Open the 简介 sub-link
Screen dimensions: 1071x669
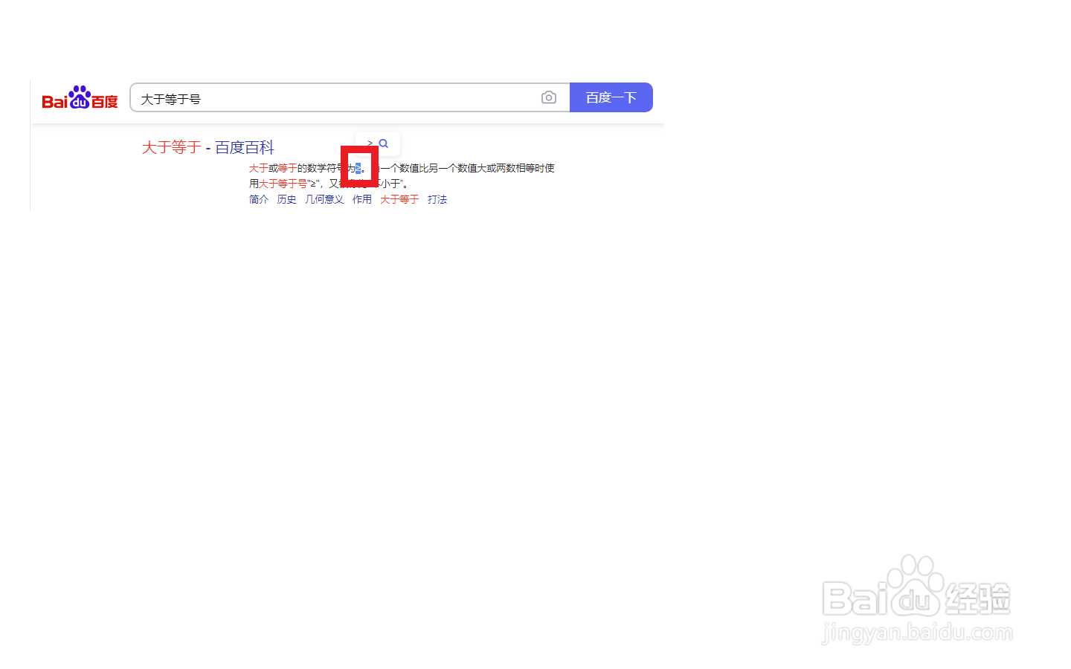click(x=259, y=199)
